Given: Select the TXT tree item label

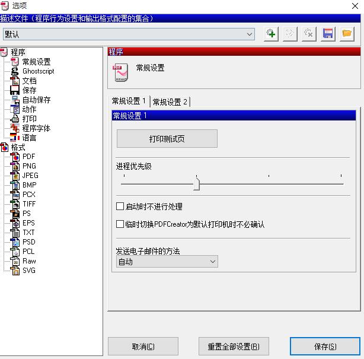Looking at the screenshot, I should [x=28, y=233].
